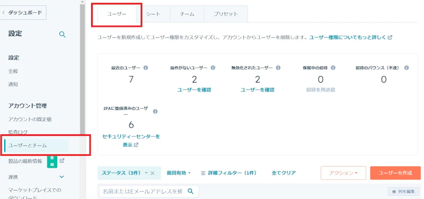The height and width of the screenshot is (199, 424).
Task: Click external link icon beside 製品の最新情報
Action: [x=62, y=161]
